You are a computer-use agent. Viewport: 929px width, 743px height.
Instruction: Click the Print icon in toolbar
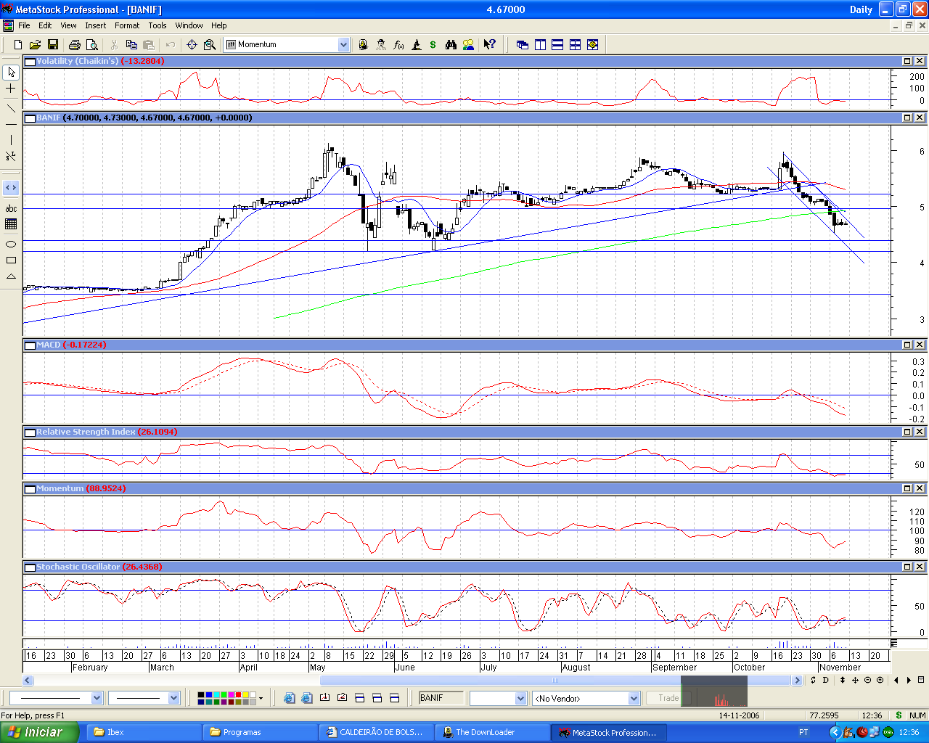(x=74, y=45)
